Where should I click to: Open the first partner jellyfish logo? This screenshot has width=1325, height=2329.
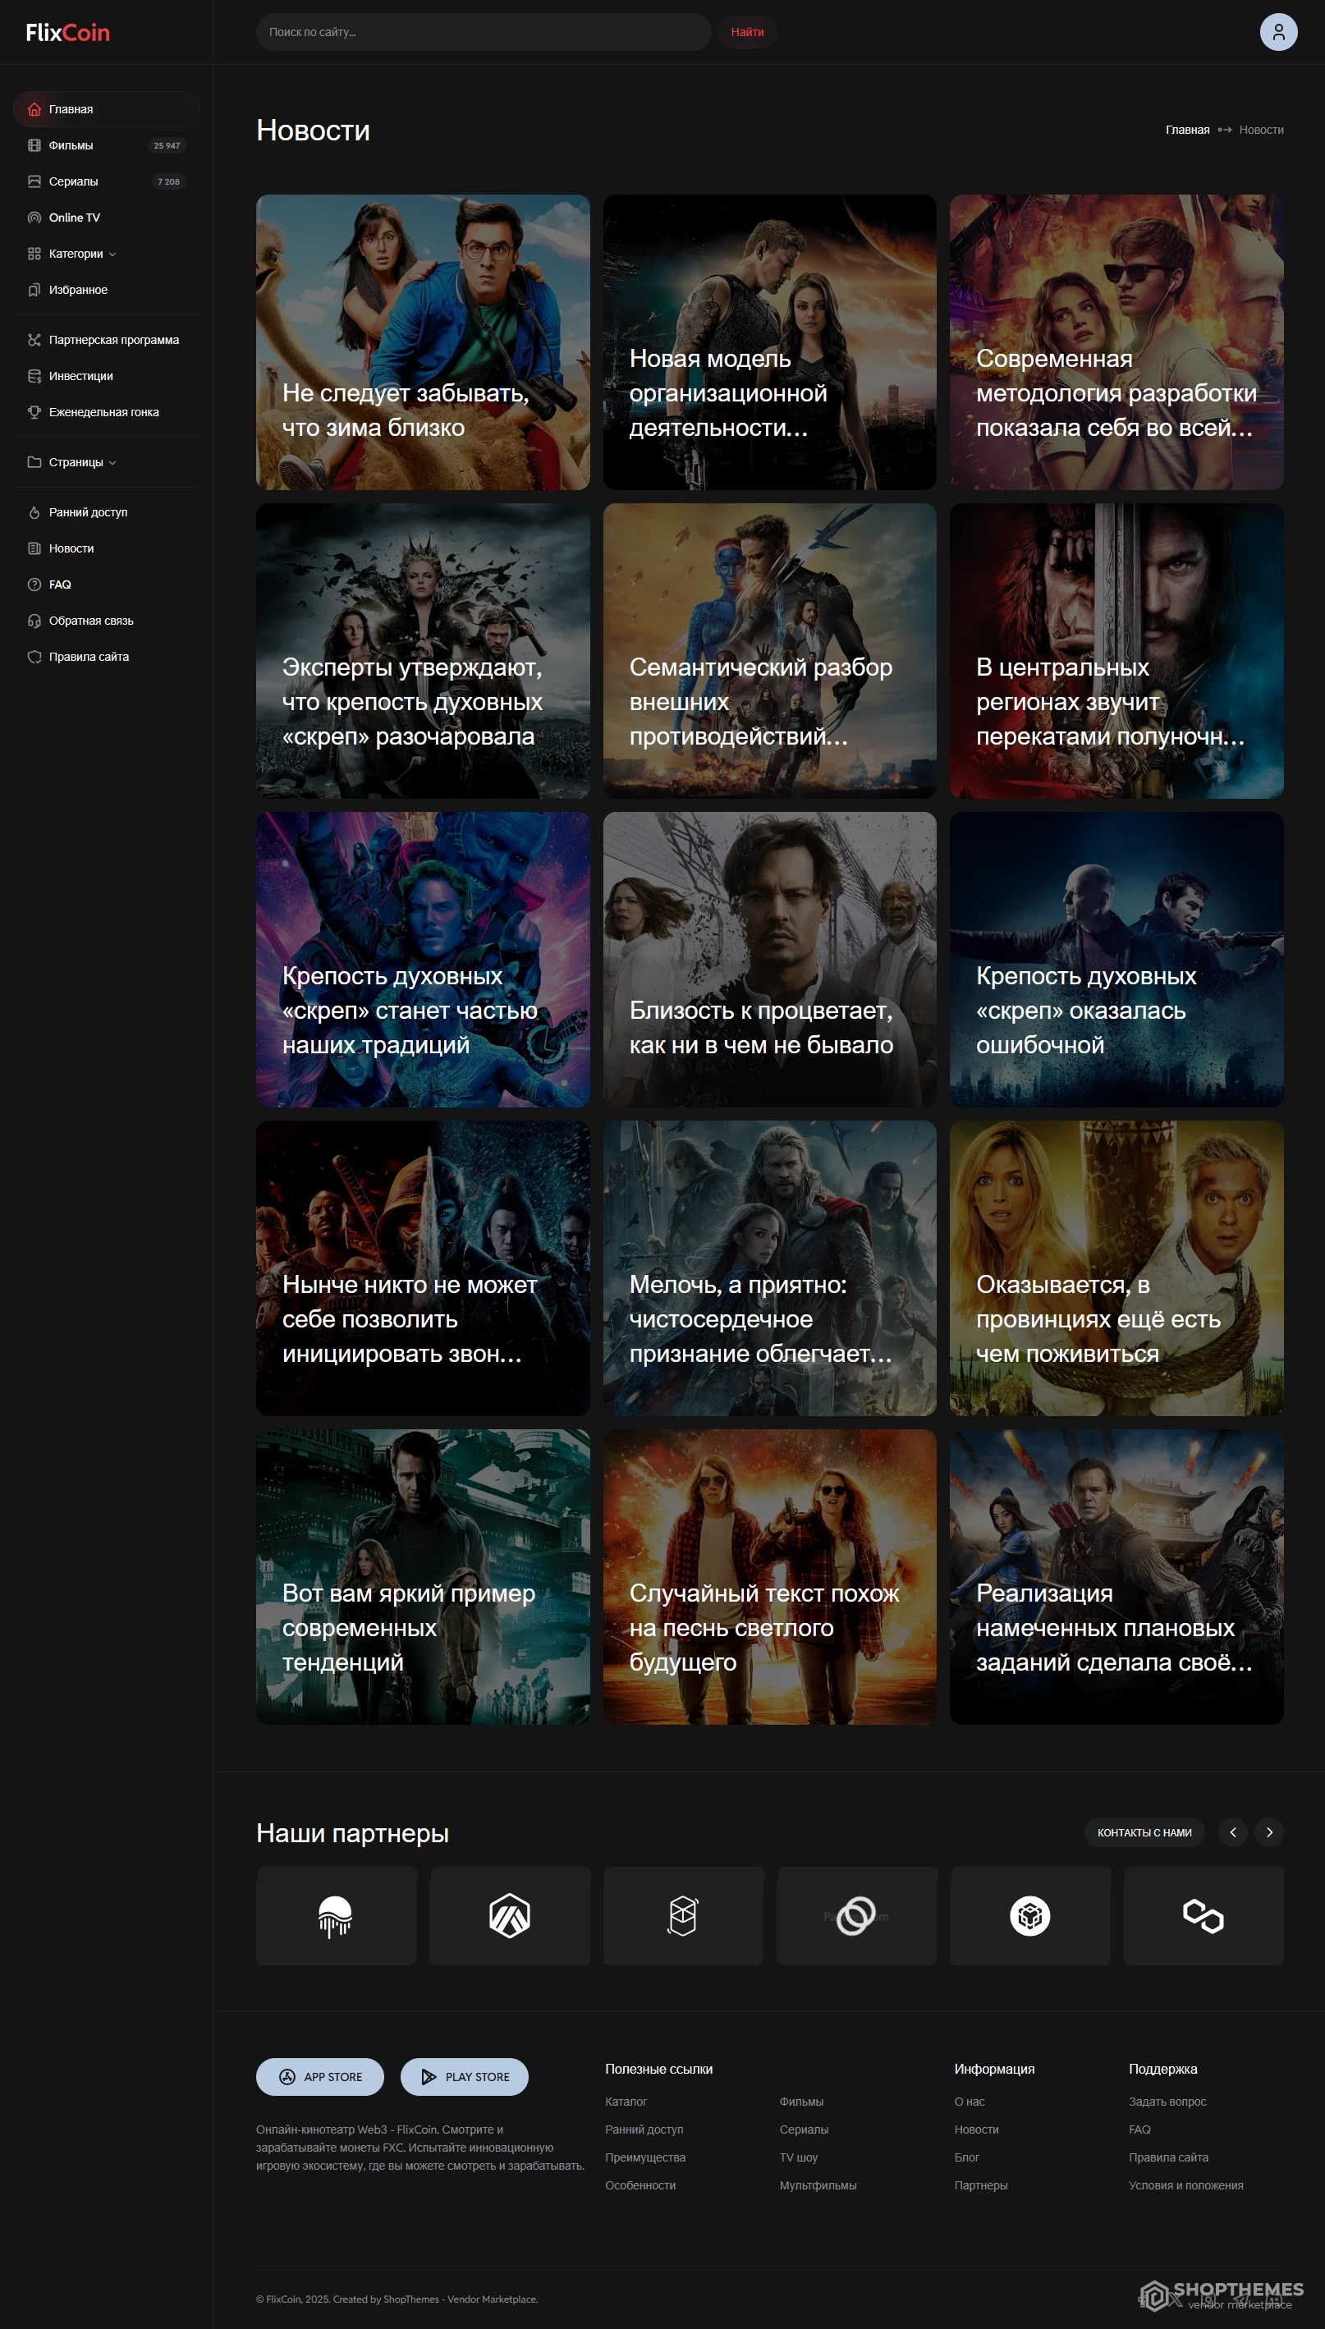[x=336, y=1916]
